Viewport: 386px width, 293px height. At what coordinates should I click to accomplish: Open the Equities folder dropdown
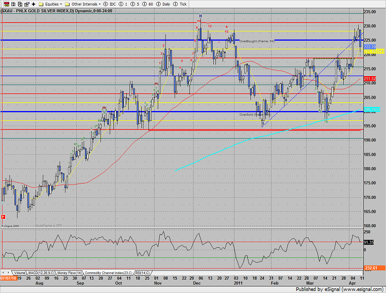(x=50, y=4)
